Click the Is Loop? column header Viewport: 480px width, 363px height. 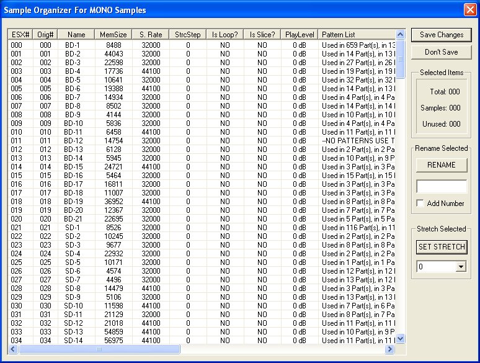(224, 35)
